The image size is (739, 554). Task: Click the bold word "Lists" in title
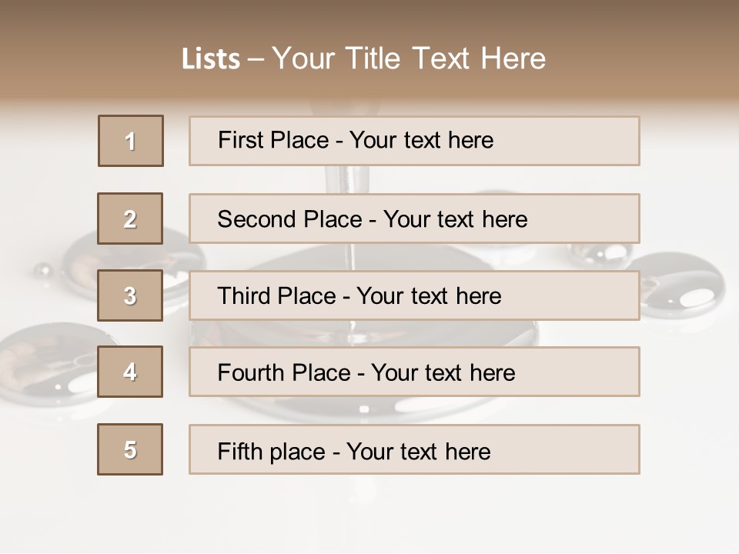[211, 59]
